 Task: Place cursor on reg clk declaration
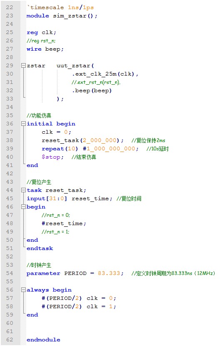[x=42, y=33]
